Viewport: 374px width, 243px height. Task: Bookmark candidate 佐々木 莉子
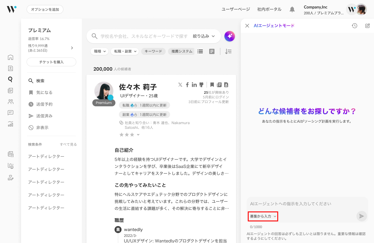(x=212, y=85)
